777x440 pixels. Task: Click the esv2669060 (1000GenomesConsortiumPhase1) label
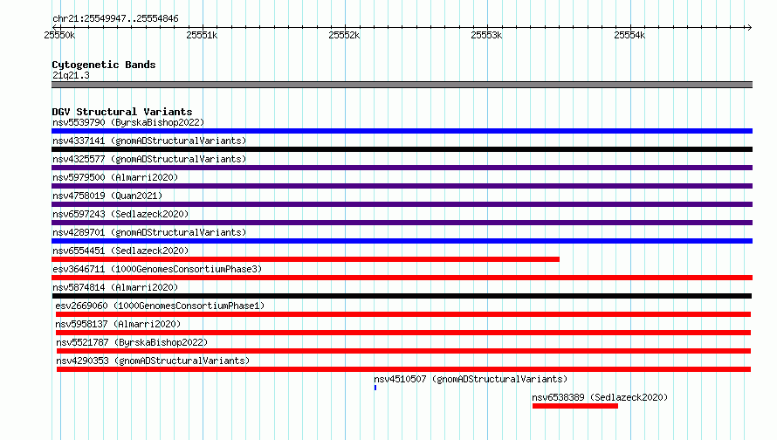[x=160, y=306]
